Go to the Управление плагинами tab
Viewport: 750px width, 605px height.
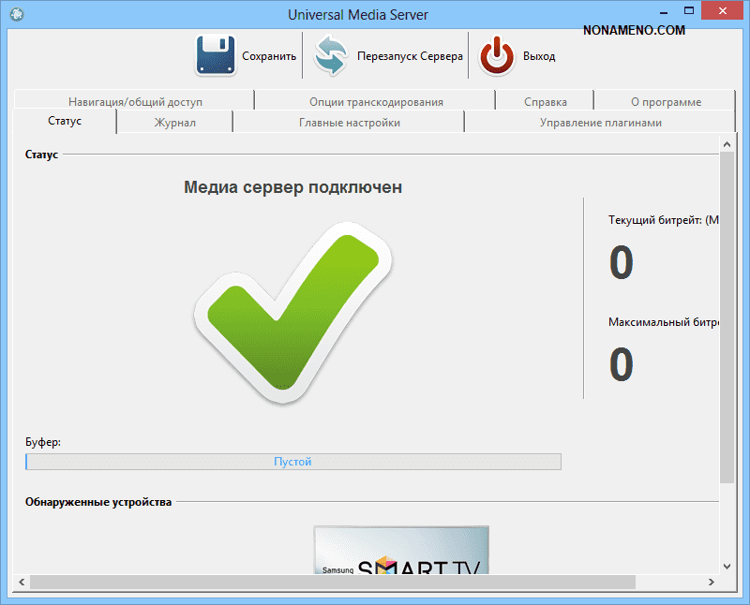pyautogui.click(x=600, y=123)
